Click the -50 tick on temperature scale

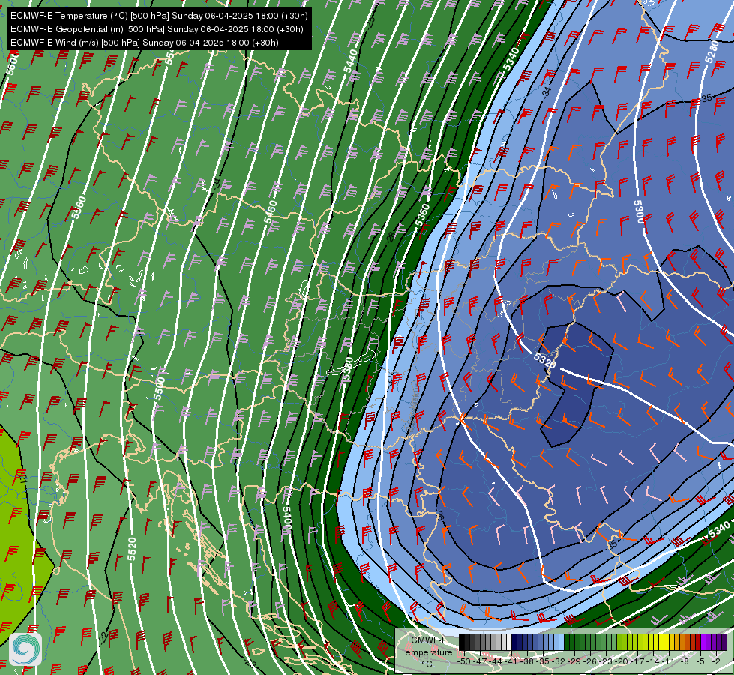pyautogui.click(x=463, y=661)
